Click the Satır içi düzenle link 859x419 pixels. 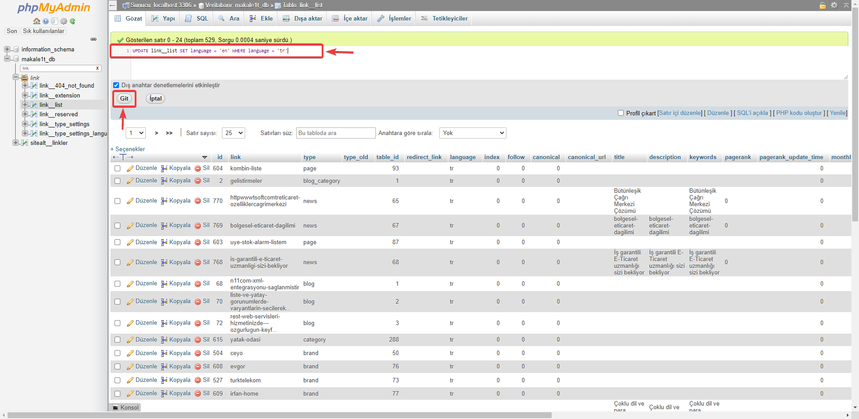click(680, 113)
